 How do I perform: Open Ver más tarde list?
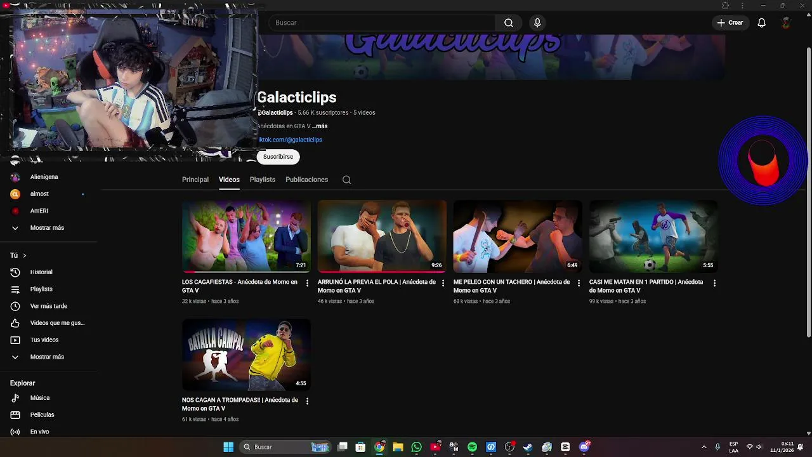[x=48, y=306]
